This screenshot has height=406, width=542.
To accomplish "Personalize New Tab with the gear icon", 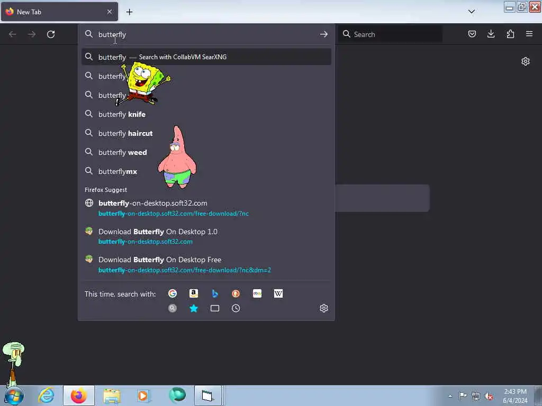I will pos(526,61).
